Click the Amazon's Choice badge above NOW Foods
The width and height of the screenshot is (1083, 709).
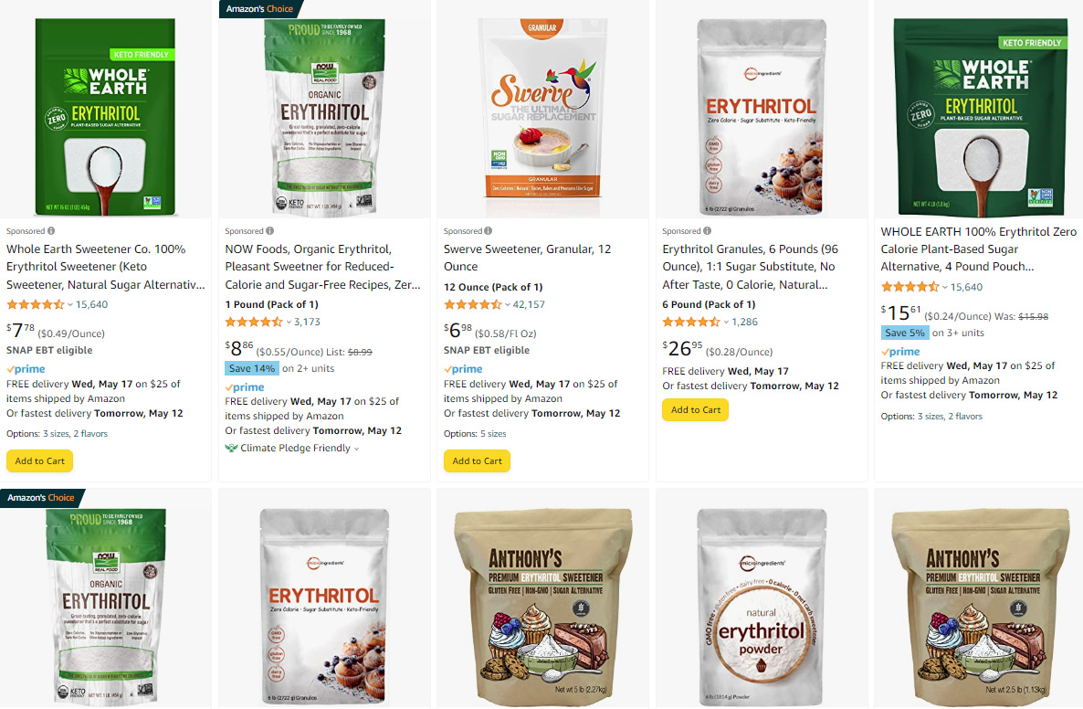tap(259, 9)
